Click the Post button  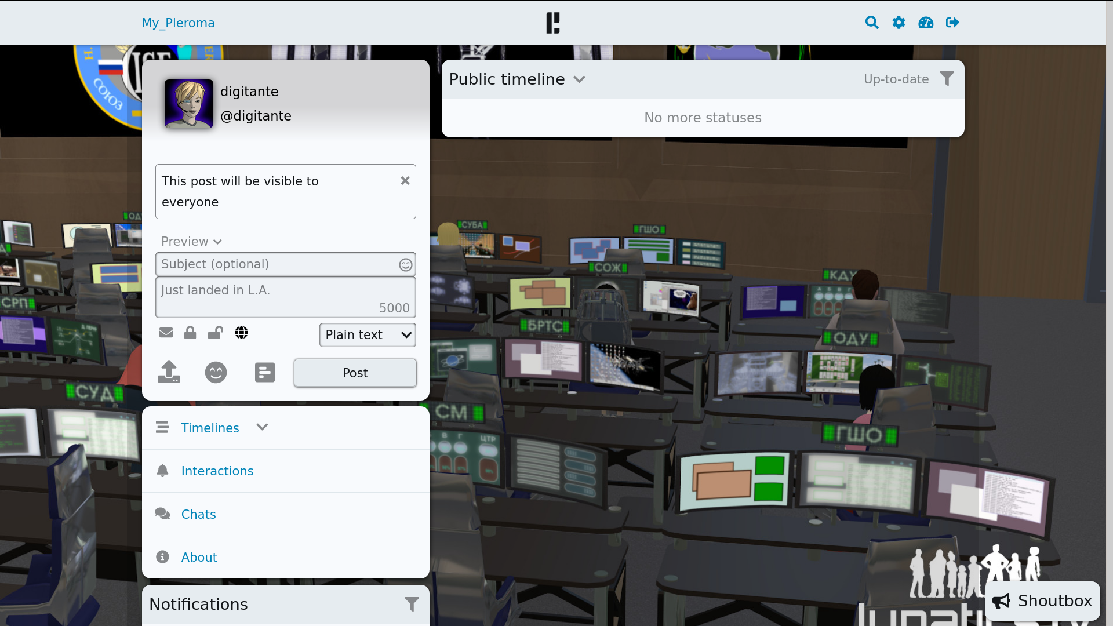pyautogui.click(x=355, y=373)
